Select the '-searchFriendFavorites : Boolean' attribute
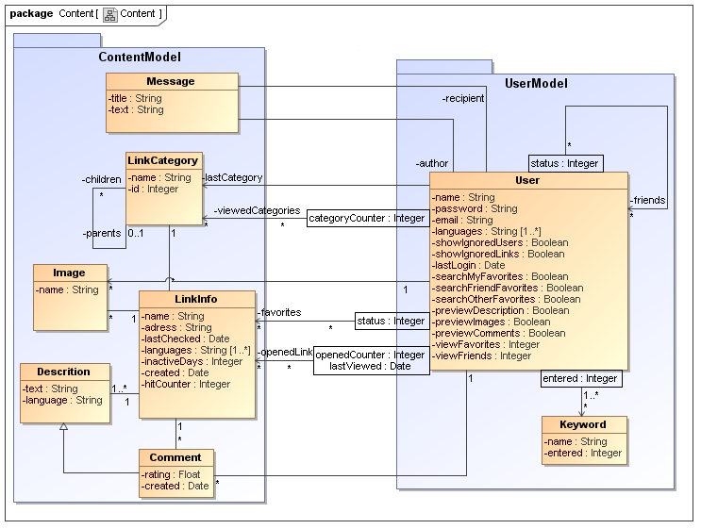This screenshot has width=701, height=529. (508, 289)
